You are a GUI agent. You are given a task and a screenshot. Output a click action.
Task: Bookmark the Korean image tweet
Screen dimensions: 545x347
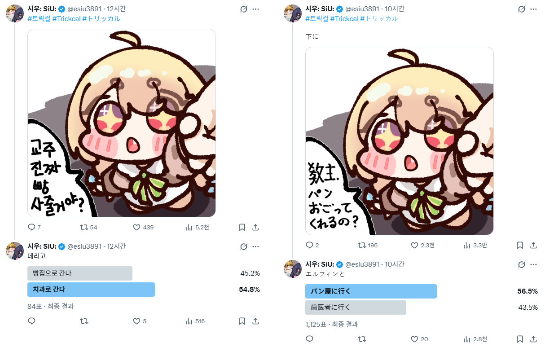click(x=242, y=228)
